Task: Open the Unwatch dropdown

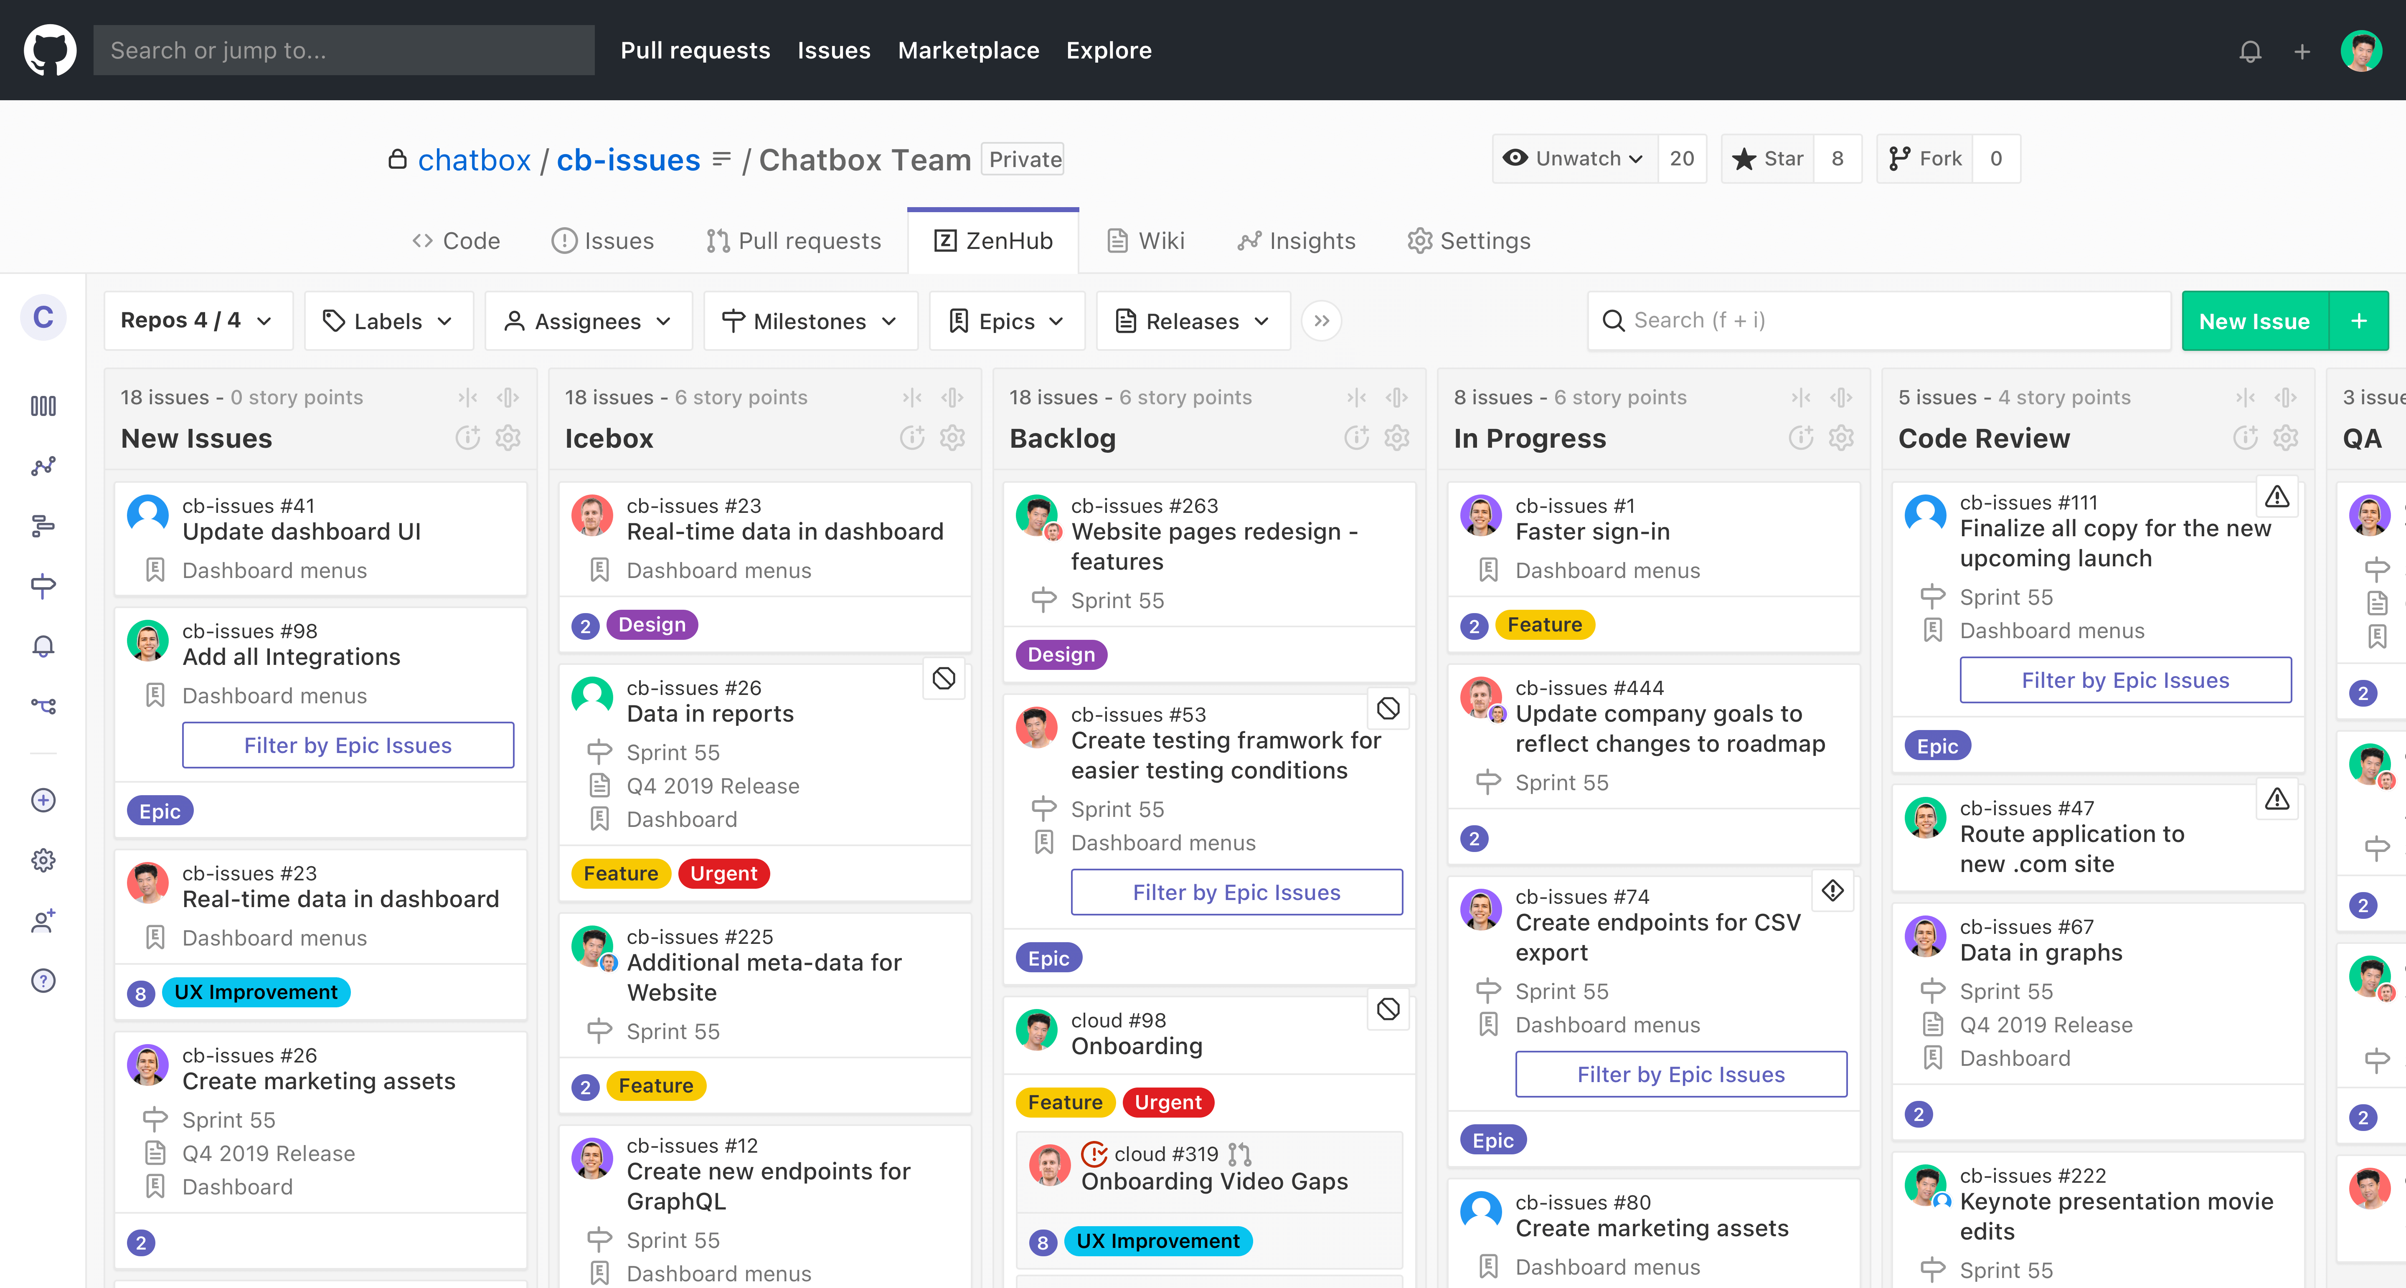Action: coord(1576,159)
